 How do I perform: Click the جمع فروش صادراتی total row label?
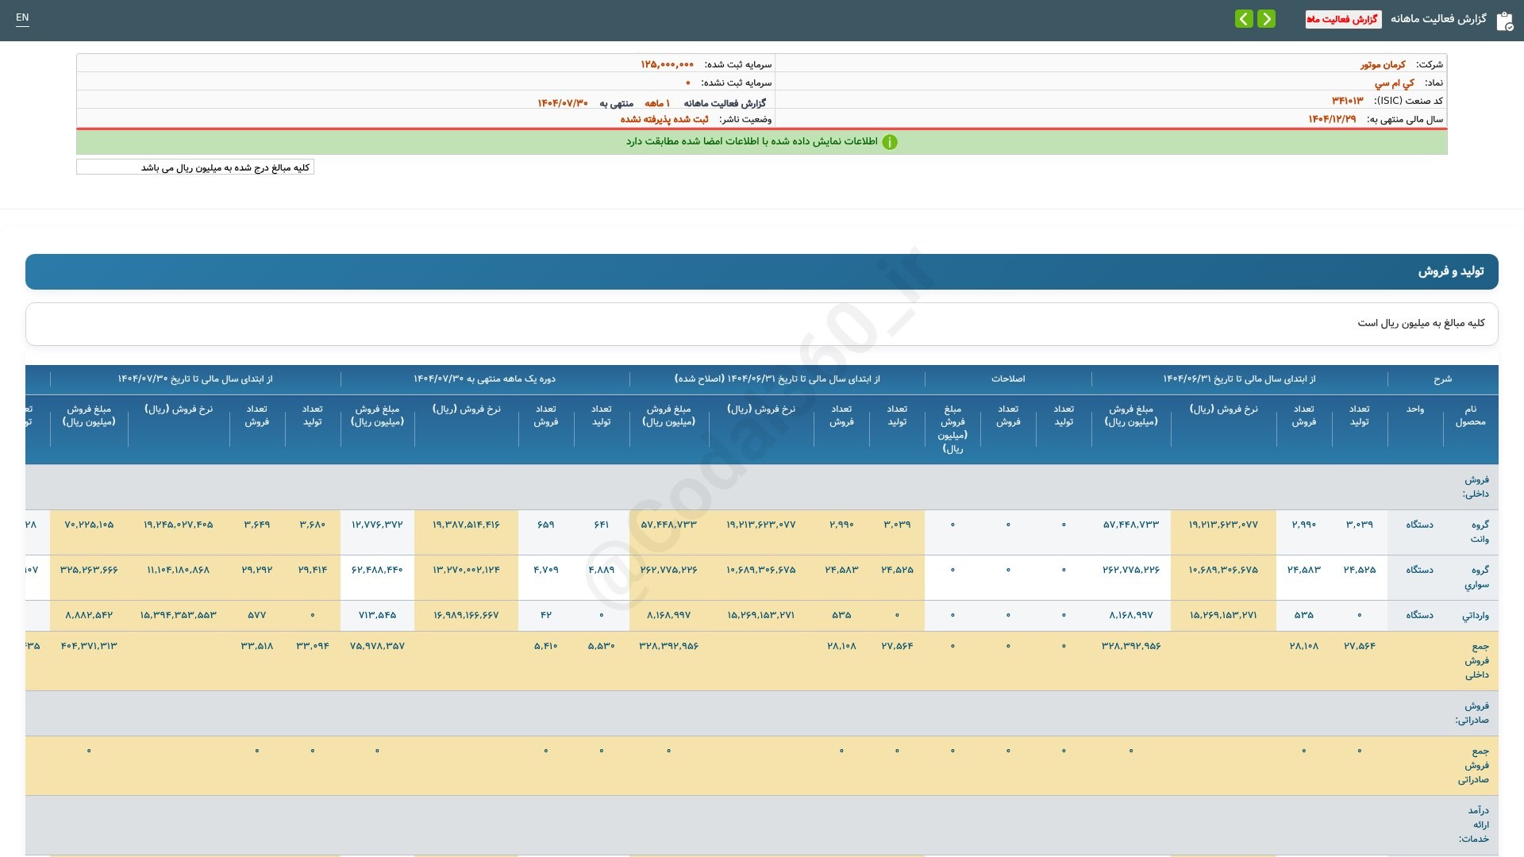click(1473, 765)
